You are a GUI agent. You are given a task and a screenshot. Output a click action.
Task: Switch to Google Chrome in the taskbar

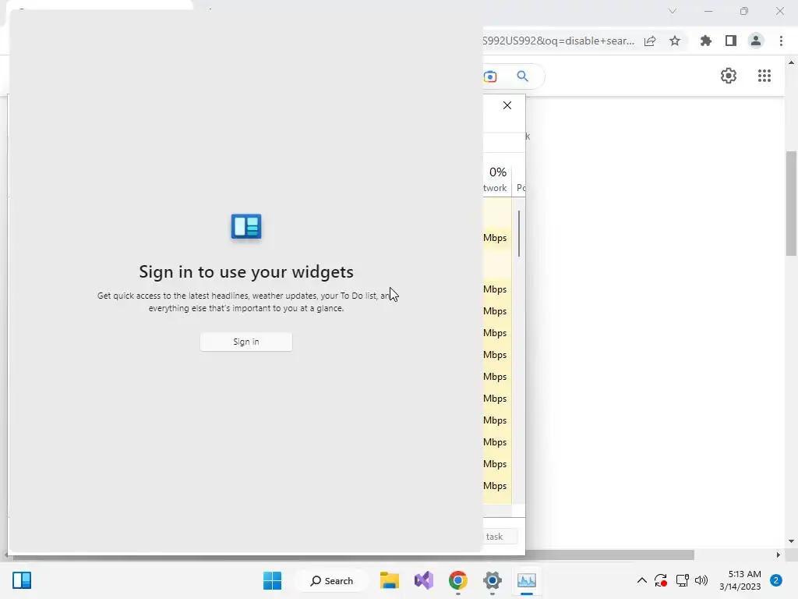click(458, 580)
